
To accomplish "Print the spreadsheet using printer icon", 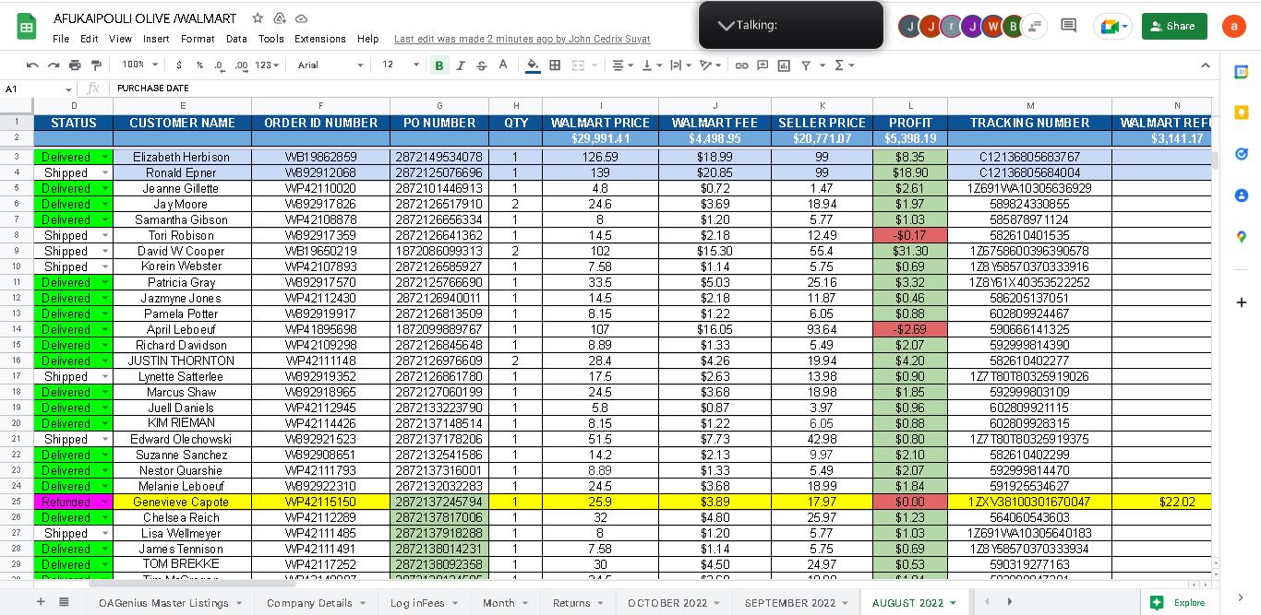I will click(x=75, y=65).
